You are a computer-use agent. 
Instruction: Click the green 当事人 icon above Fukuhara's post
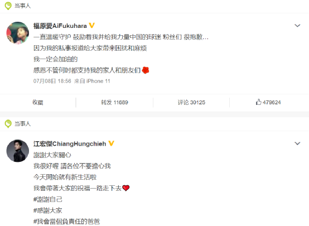pyautogui.click(x=8, y=6)
